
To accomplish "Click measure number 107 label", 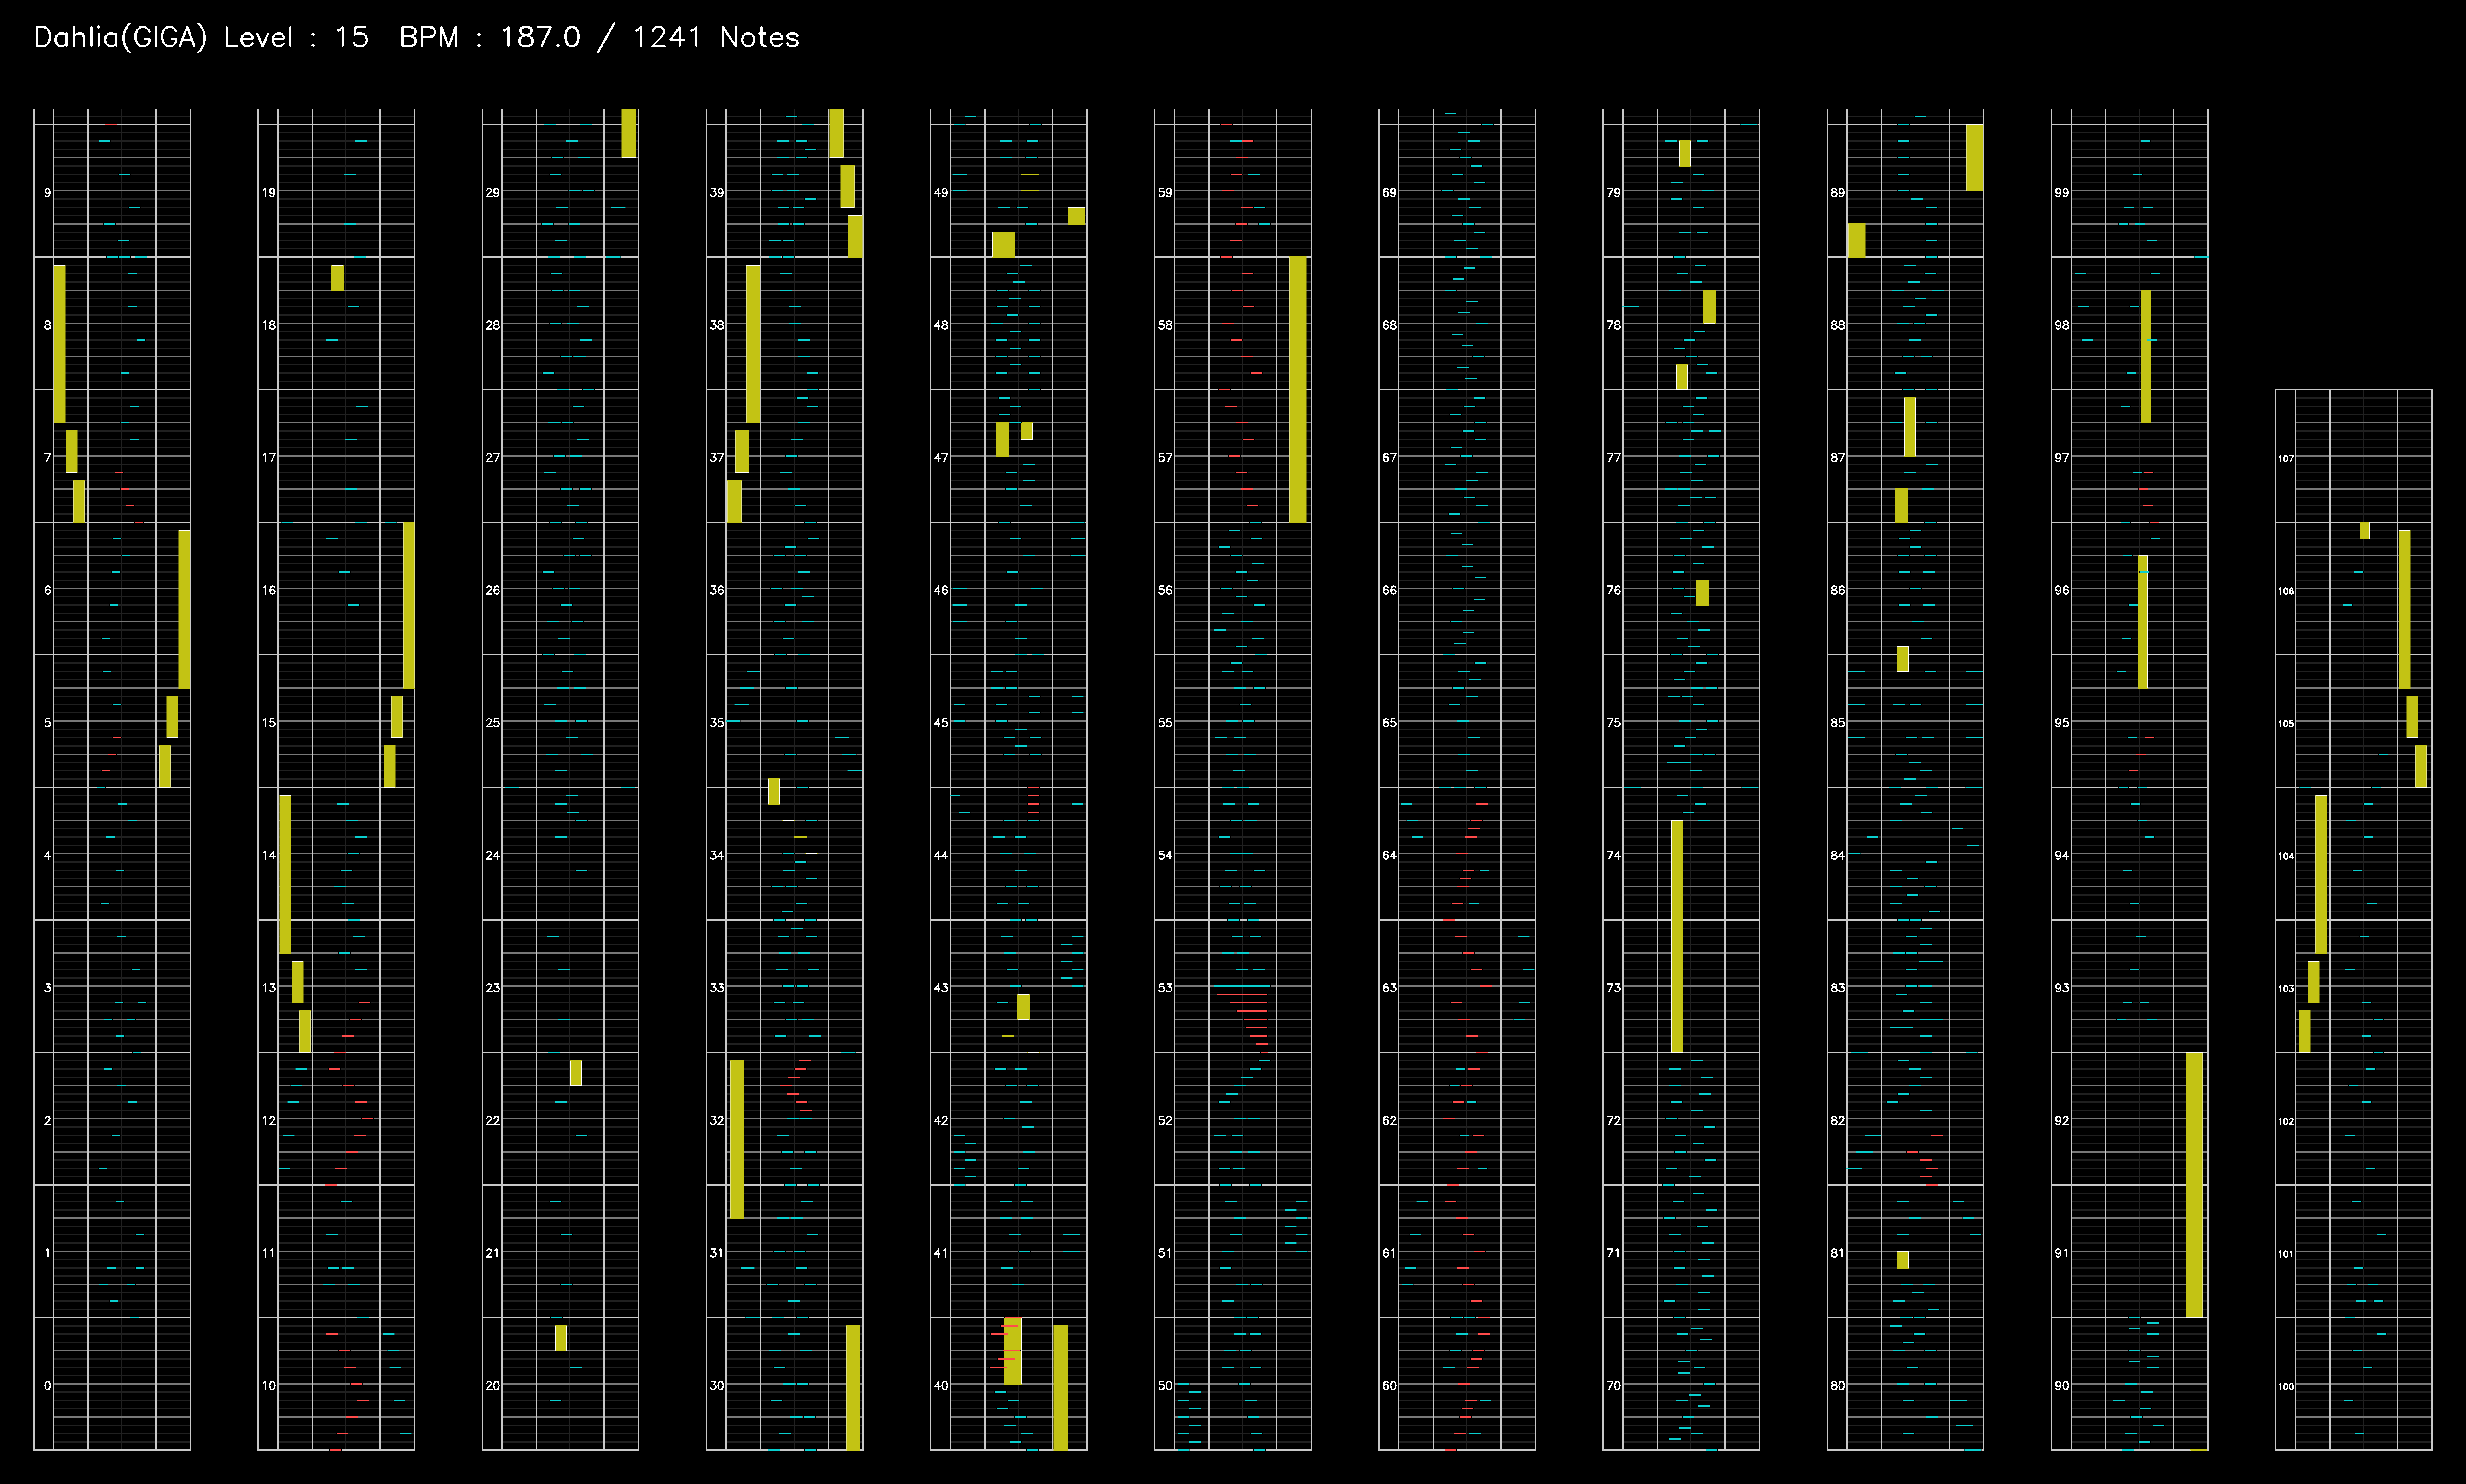I will point(2285,458).
